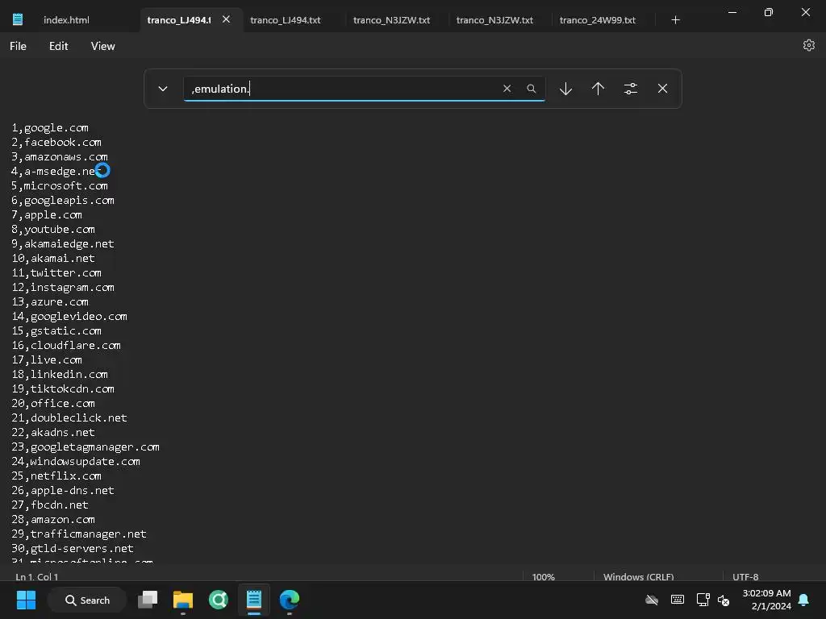826x619 pixels.
Task: Switch to the second tranco_LJ494.txt tab
Action: pos(286,20)
